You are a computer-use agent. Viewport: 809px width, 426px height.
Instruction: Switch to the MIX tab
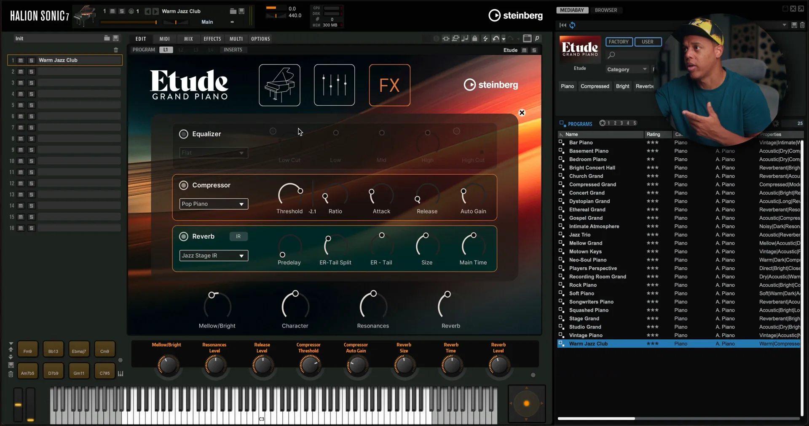click(188, 39)
